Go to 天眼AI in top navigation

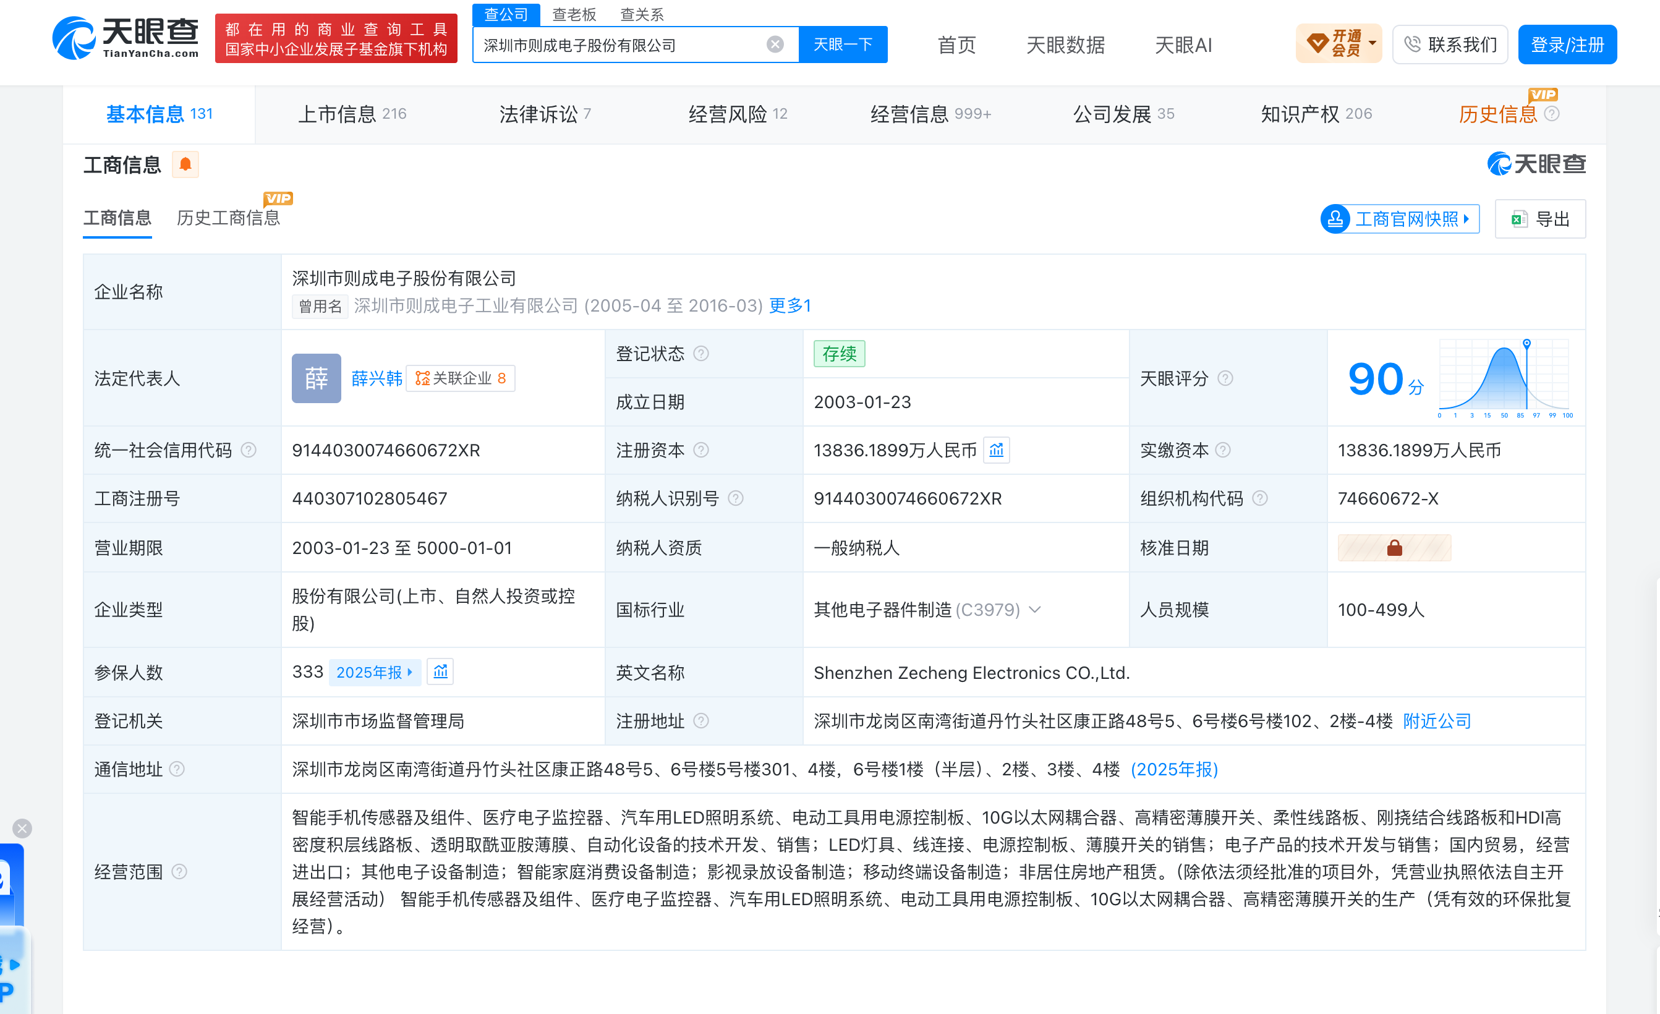1183,45
